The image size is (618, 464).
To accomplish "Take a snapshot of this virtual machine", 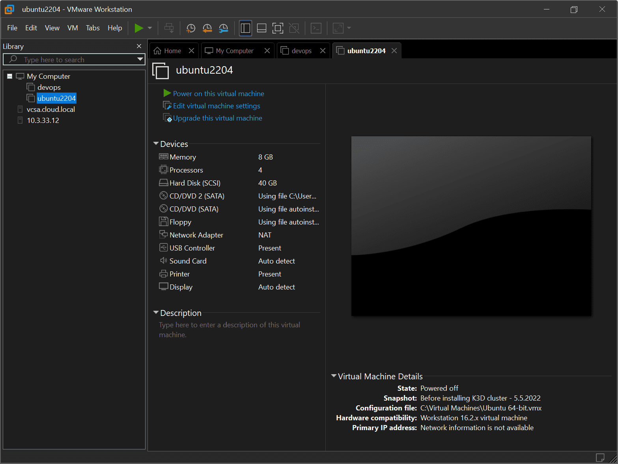I will pos(191,28).
